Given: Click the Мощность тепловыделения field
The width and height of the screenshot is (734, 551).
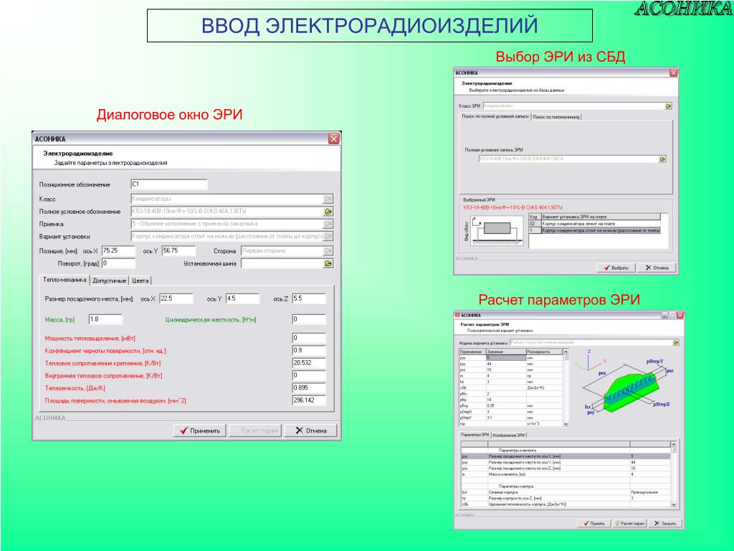Looking at the screenshot, I should pos(309,338).
